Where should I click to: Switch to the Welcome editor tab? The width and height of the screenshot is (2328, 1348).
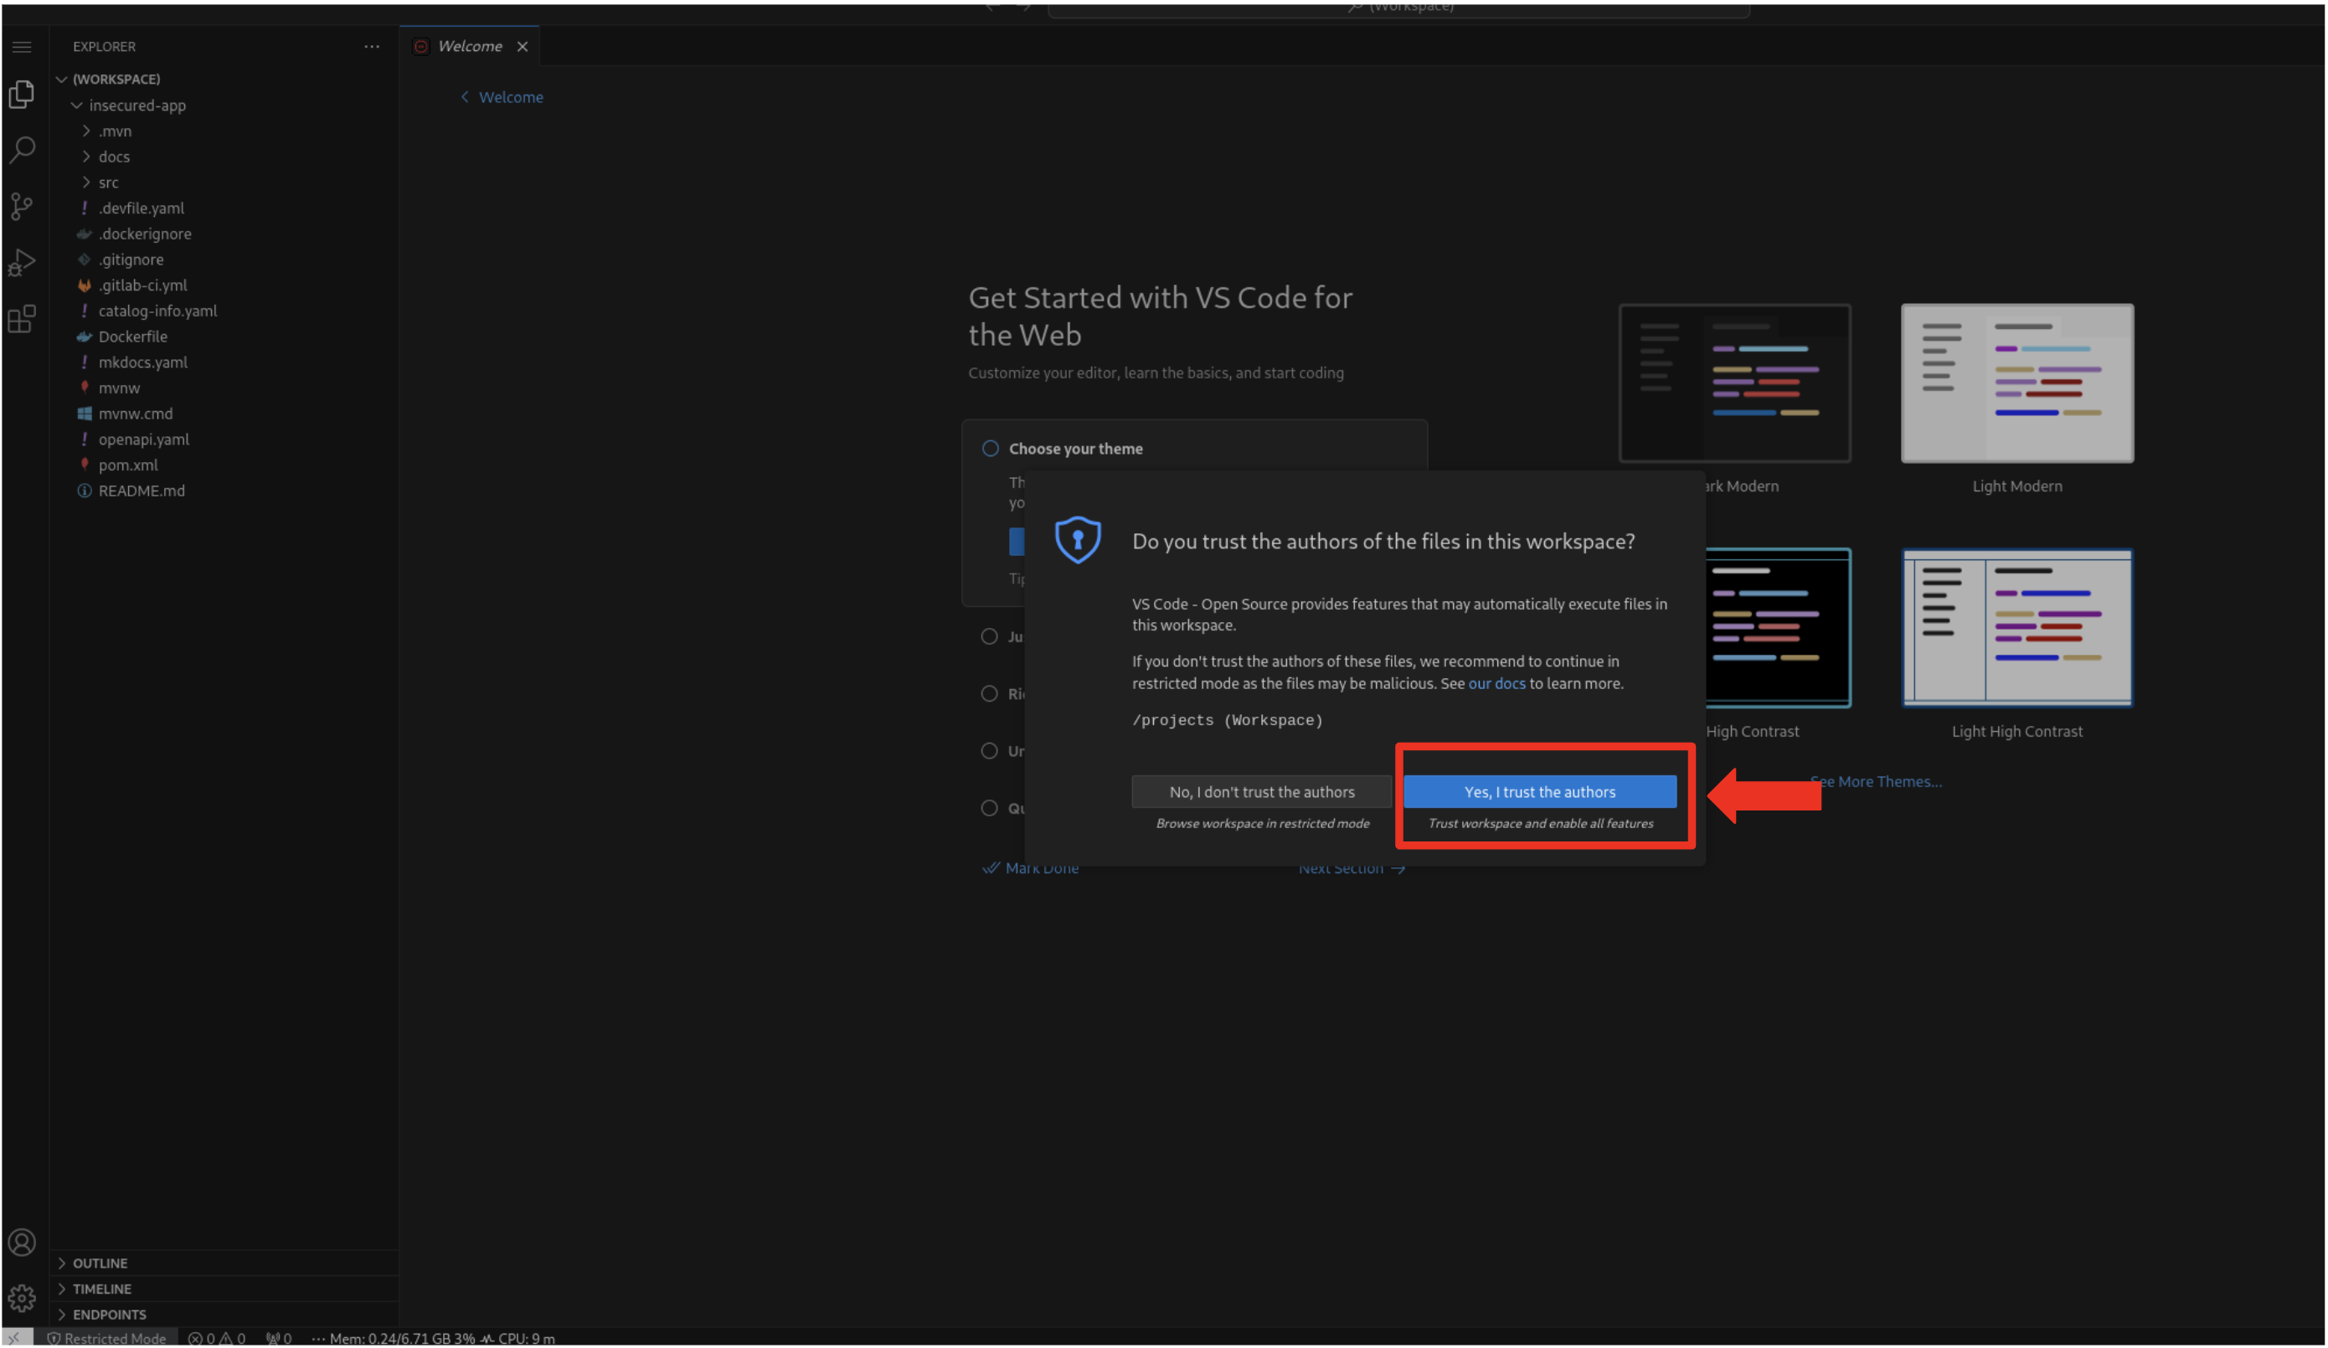(469, 46)
